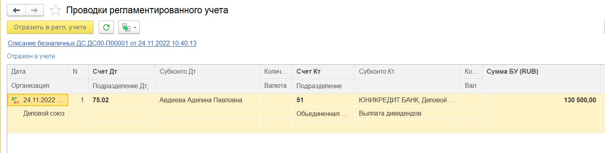Select the Авдеева Аделина Павловна cell
This screenshot has height=153, width=605.
(x=207, y=100)
